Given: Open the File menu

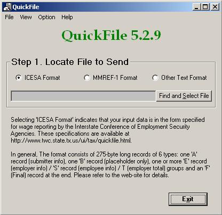Looking at the screenshot, I should 9,17.
